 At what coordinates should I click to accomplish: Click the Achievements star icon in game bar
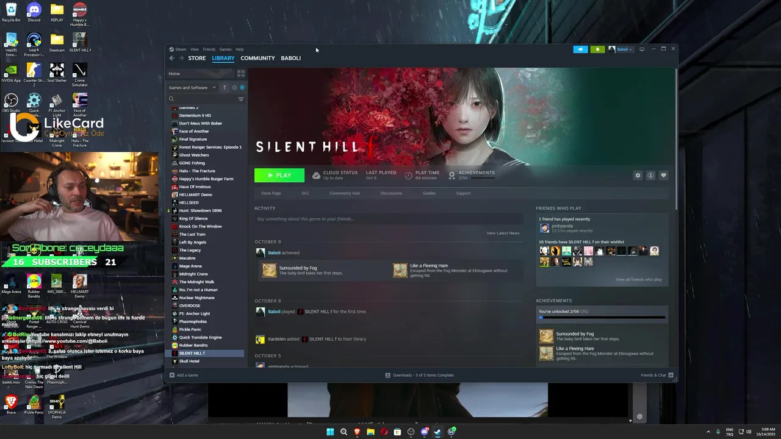tap(452, 175)
